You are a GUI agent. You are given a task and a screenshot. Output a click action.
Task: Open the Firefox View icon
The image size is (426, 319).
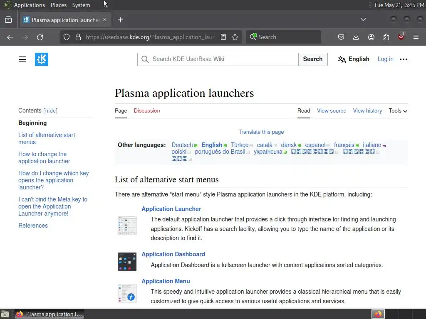8,20
